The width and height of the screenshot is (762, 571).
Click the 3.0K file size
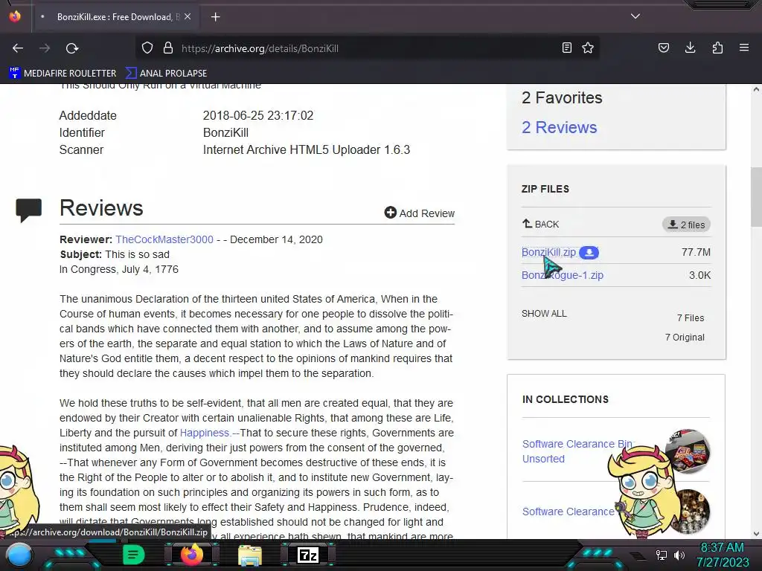pos(699,275)
